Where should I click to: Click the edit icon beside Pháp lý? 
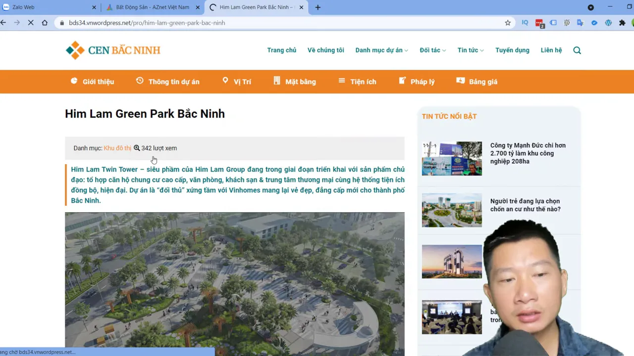click(402, 81)
